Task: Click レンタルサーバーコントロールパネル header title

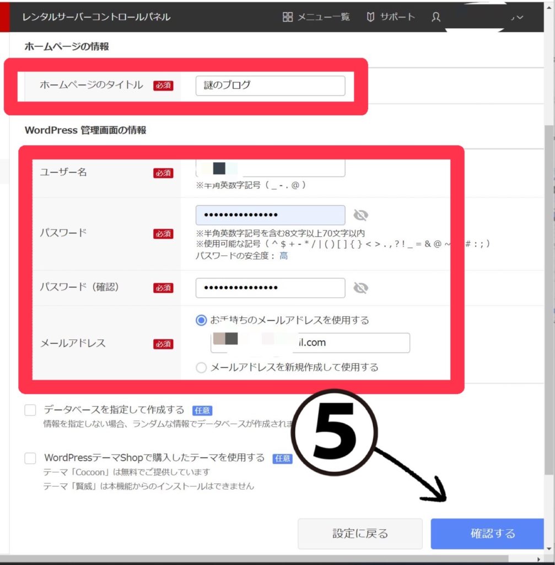Action: (96, 17)
